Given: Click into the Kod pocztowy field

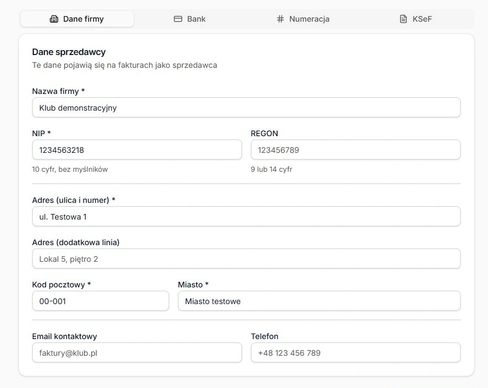Looking at the screenshot, I should [101, 301].
